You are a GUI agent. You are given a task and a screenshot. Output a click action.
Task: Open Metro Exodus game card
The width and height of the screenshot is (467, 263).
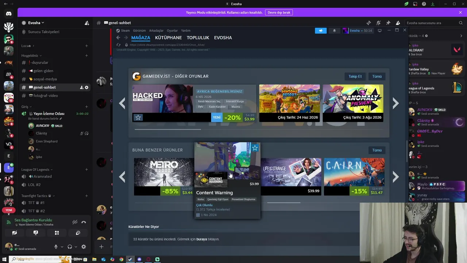click(164, 177)
